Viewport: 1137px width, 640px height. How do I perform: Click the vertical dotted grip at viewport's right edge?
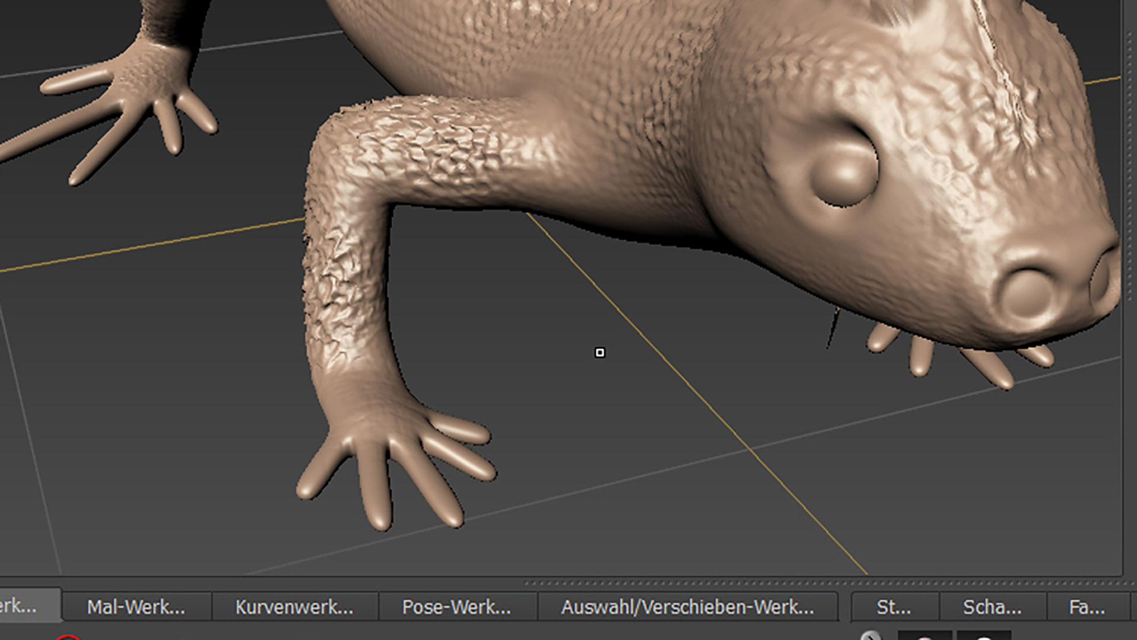[x=1130, y=165]
